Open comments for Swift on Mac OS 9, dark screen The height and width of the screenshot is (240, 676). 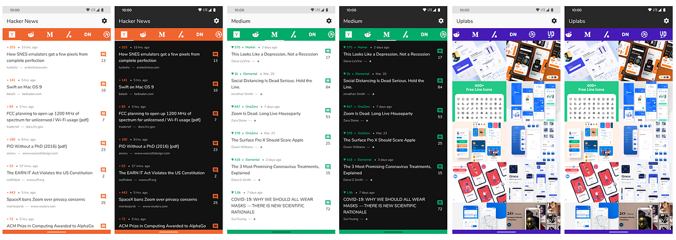point(216,84)
